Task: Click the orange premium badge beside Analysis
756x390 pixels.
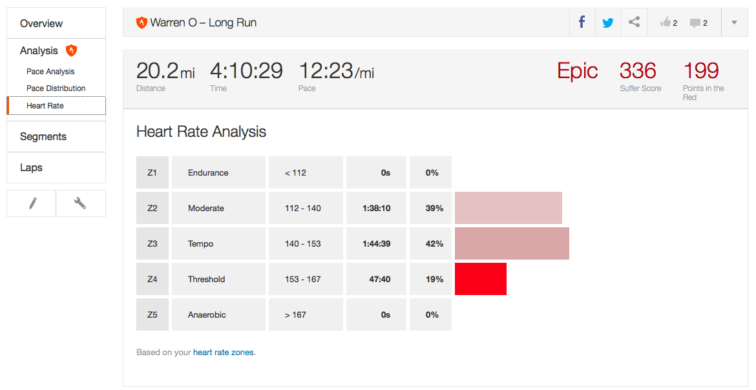Action: pos(72,50)
